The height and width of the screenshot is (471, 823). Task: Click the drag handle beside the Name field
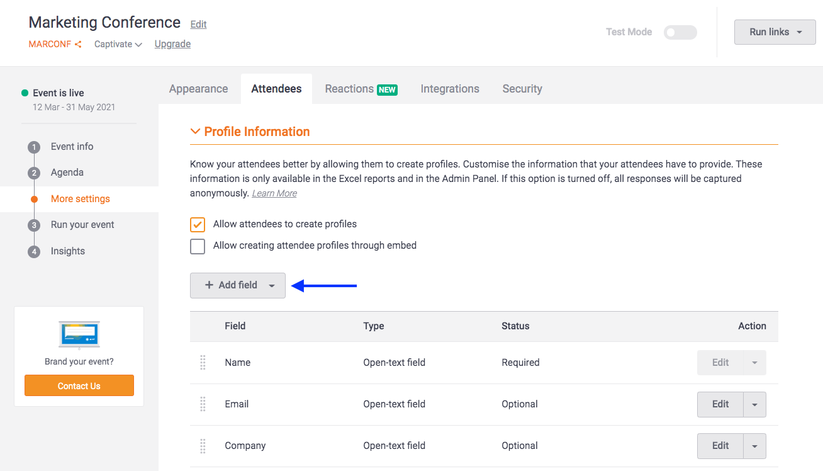[203, 362]
